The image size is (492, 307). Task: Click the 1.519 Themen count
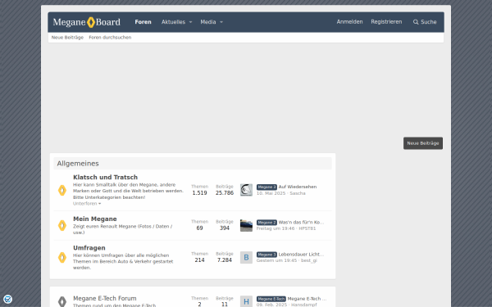pos(199,193)
